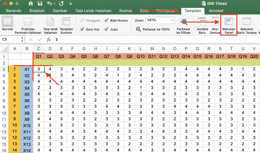
Task: Open Tampilan Kustom views
Action: (66, 22)
